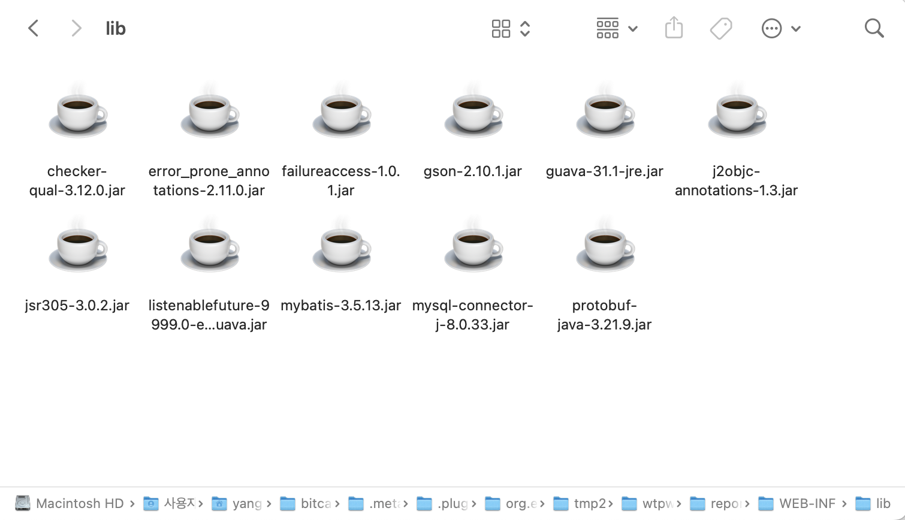Screen dimensions: 905x520
Task: Click the checker-qual-3.12.0.jar file name
Action: (77, 181)
